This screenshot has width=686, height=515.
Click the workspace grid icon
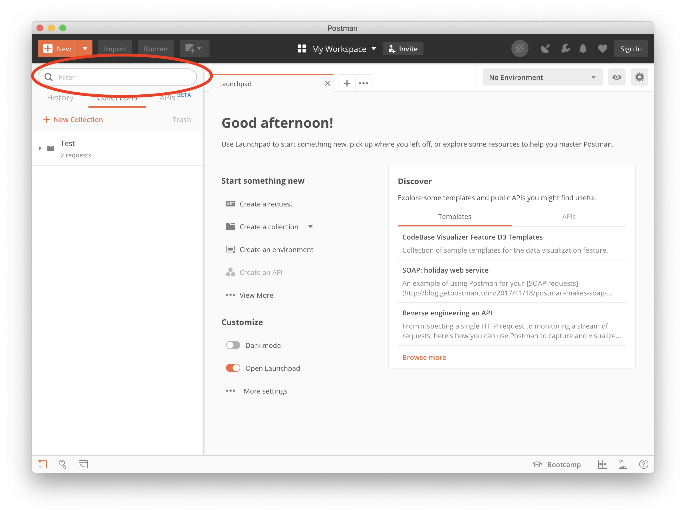tap(302, 49)
